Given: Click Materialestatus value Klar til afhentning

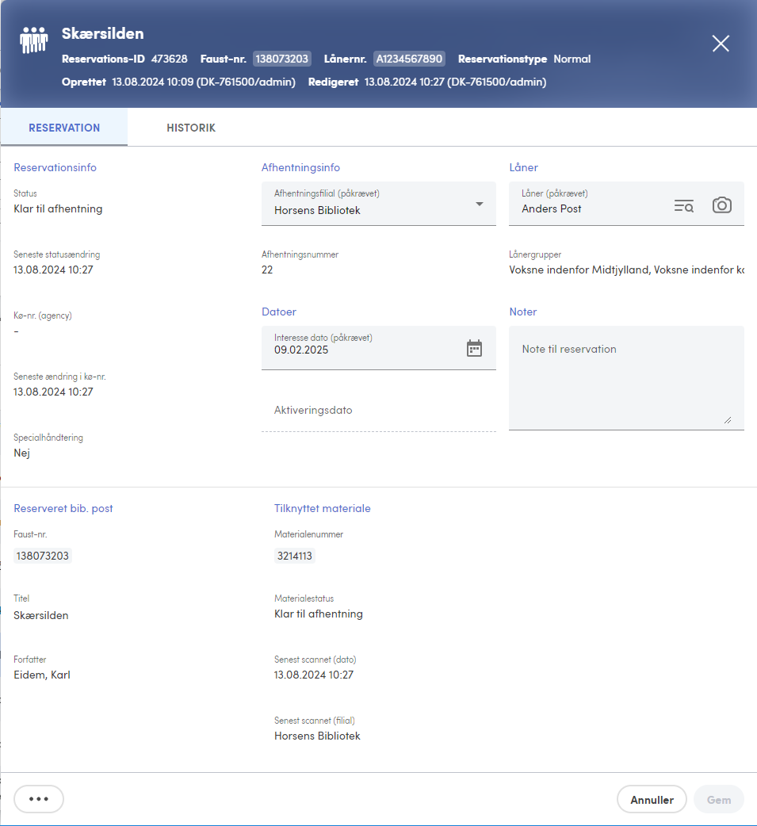Looking at the screenshot, I should tap(318, 614).
